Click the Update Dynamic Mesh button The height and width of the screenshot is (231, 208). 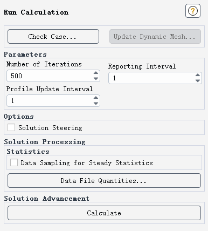point(155,37)
